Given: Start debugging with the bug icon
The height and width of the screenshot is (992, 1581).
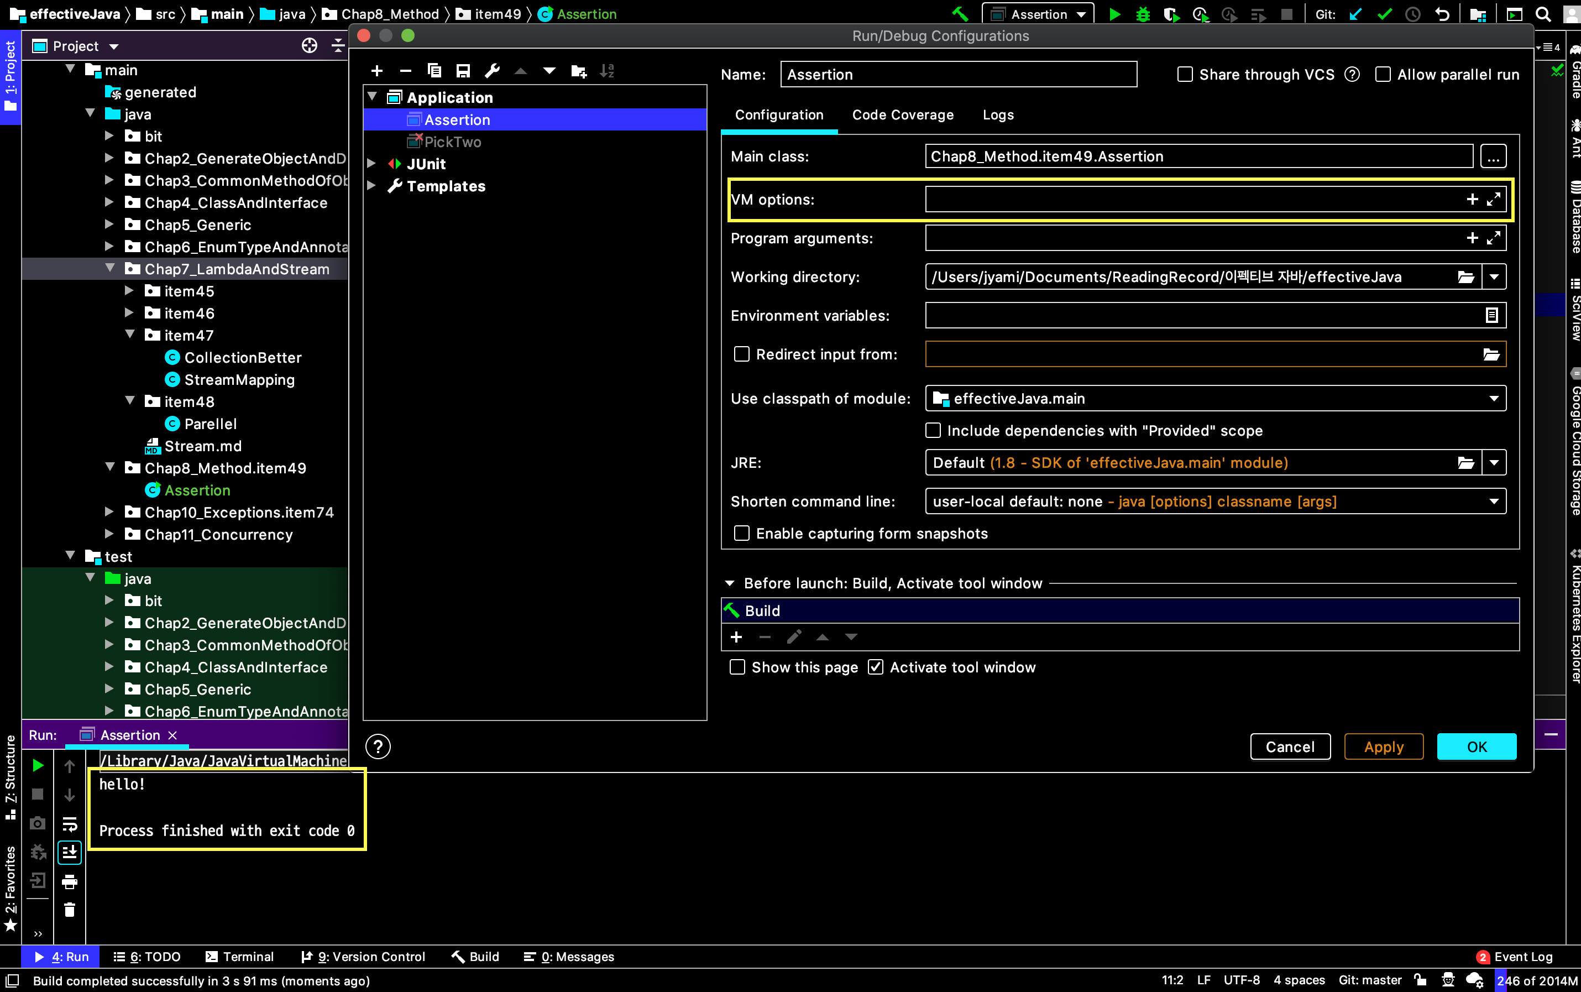Looking at the screenshot, I should point(1143,14).
